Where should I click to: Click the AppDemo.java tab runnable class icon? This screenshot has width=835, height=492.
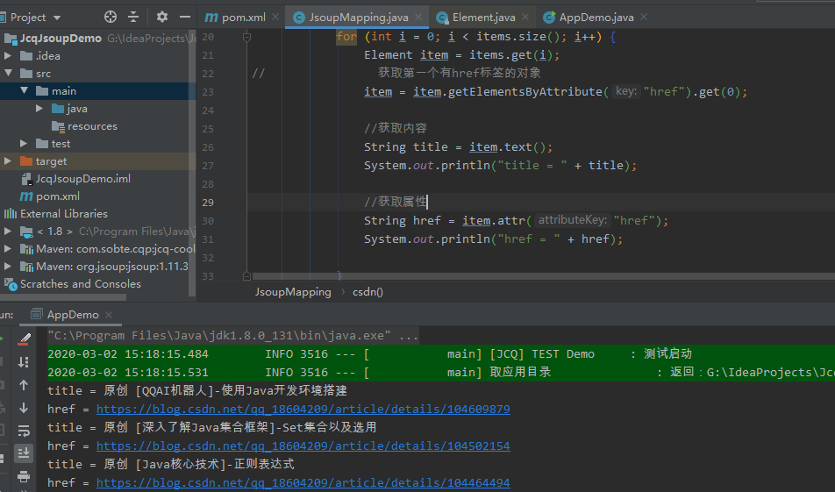click(549, 18)
